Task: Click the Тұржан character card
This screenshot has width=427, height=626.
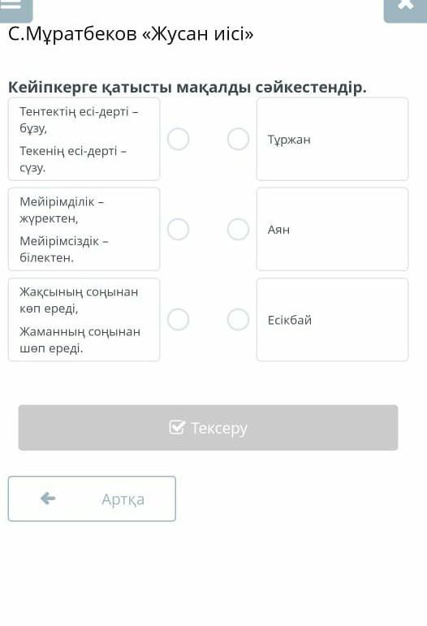Action: [x=332, y=139]
